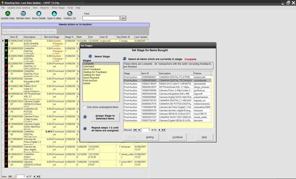Restore the main application window
This screenshot has height=179, width=296.
tap(288, 2)
